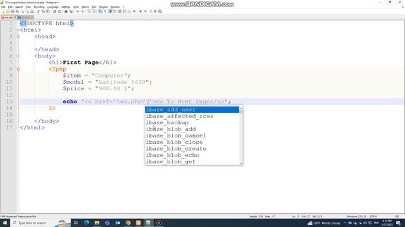Screen dimensions: 405x227
Task: Click the Cut toolbar icon
Action: pyautogui.click(x=38, y=11)
